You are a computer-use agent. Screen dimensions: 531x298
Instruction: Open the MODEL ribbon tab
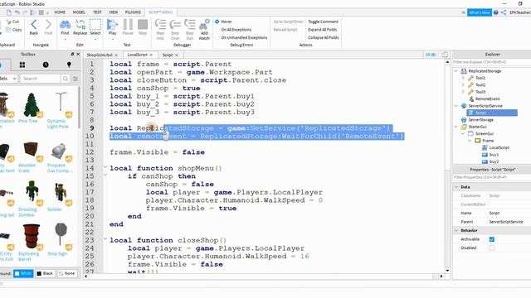[x=79, y=12]
